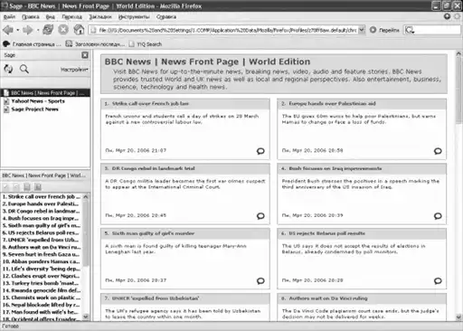Select item 8 Authors wait on Da Vinci
The height and width of the screenshot is (331, 463).
tap(42, 247)
